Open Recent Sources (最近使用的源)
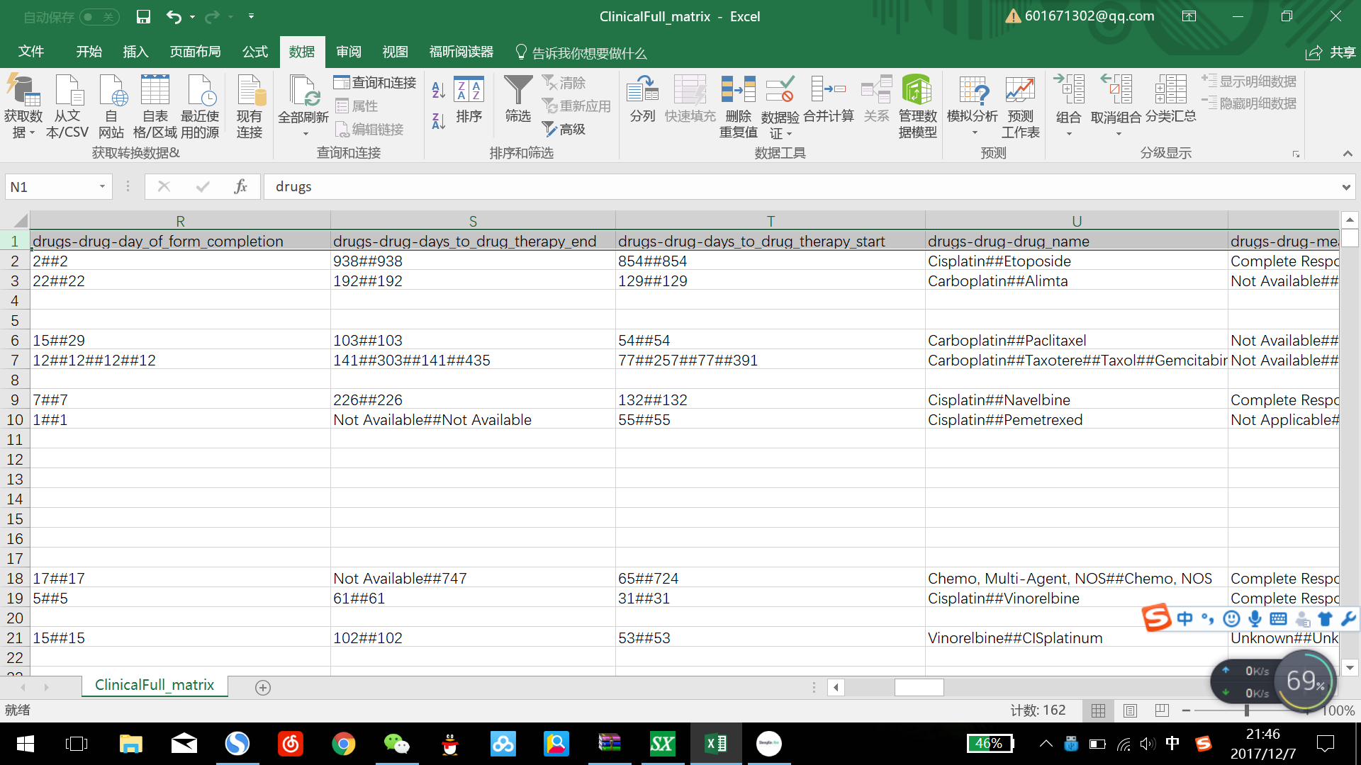 200,106
